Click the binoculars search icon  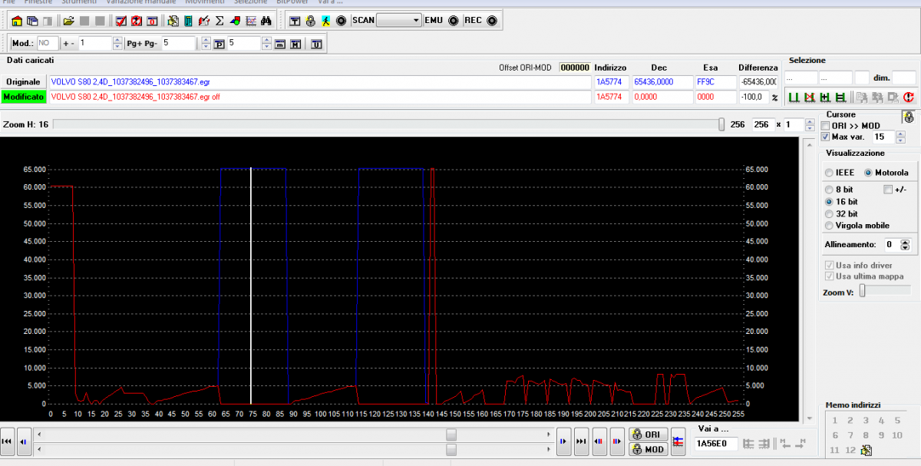[x=266, y=21]
